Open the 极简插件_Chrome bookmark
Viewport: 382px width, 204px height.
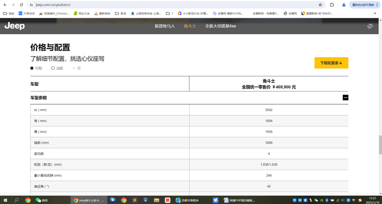click(54, 14)
